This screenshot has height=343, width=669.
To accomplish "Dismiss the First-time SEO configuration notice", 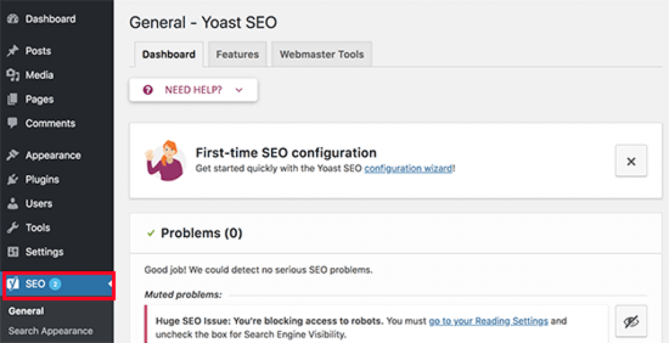I will click(x=630, y=161).
